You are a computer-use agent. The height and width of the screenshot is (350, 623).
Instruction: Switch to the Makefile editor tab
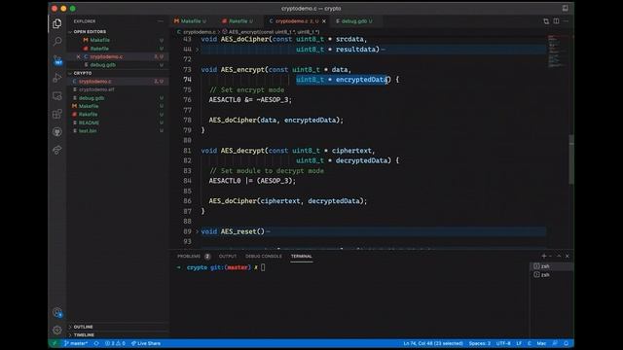click(191, 21)
